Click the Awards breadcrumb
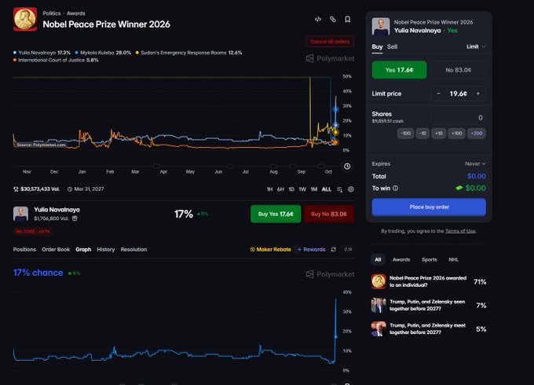Viewport: 534px width, 385px height. [x=76, y=13]
